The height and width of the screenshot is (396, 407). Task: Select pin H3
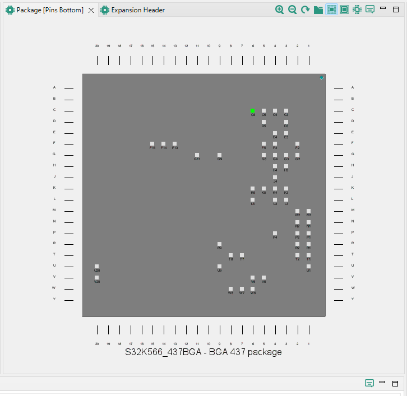point(286,166)
